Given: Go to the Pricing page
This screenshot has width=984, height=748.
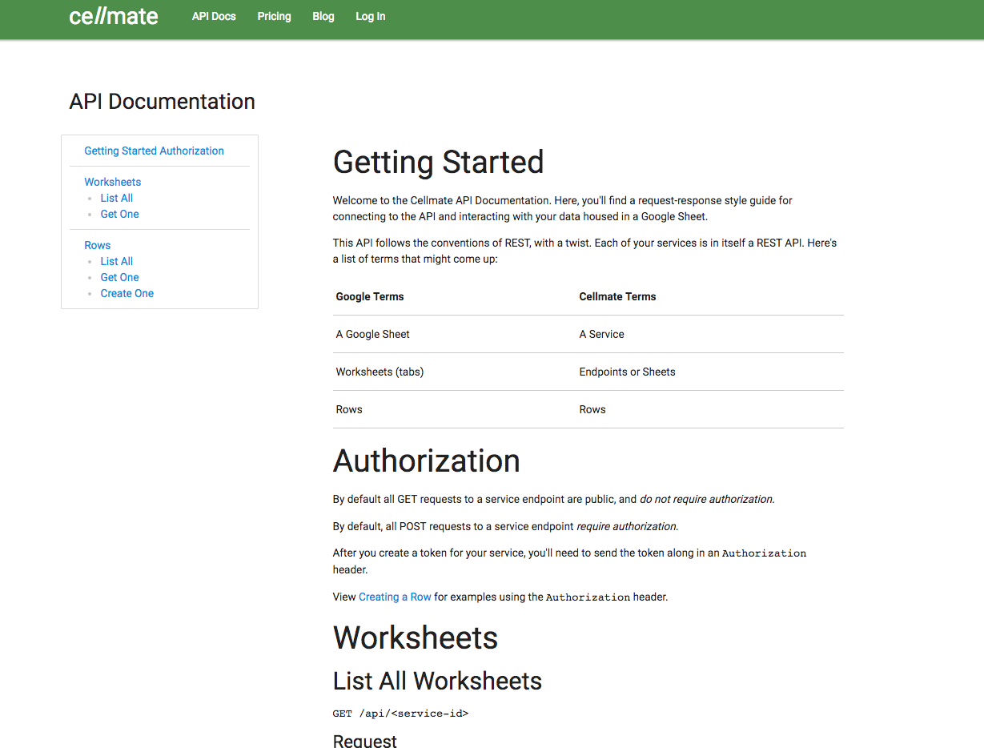Looking at the screenshot, I should [x=274, y=16].
